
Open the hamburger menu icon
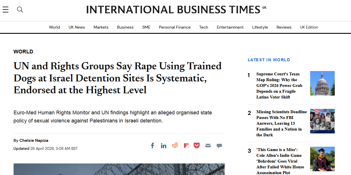pos(5,10)
